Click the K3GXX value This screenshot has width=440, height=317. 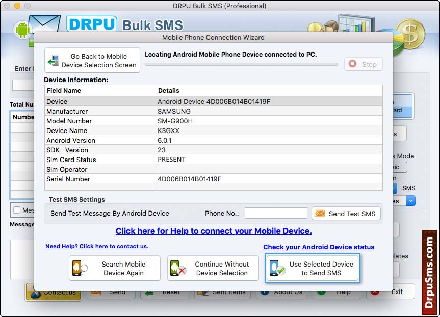168,131
